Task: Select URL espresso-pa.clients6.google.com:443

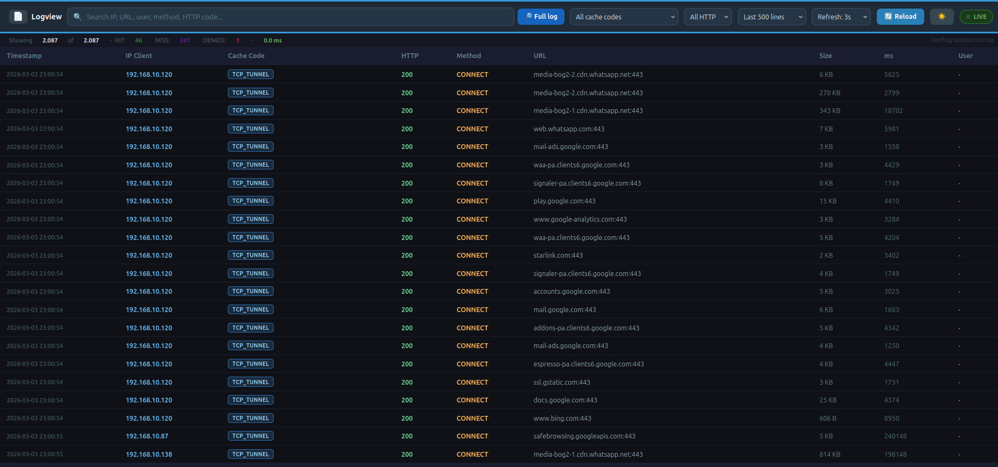Action: tap(589, 364)
